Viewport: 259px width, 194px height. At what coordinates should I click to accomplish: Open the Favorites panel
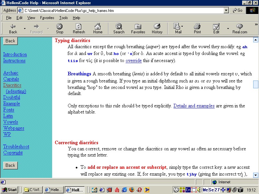[x=138, y=28]
